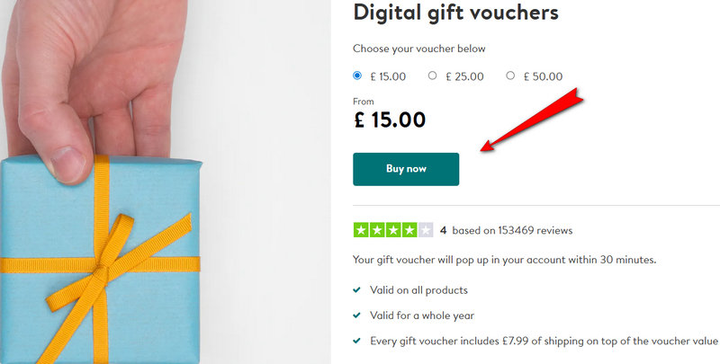Click checkmark beside 'Valid for a whole year'
Image resolution: width=720 pixels, height=364 pixels.
pos(358,315)
